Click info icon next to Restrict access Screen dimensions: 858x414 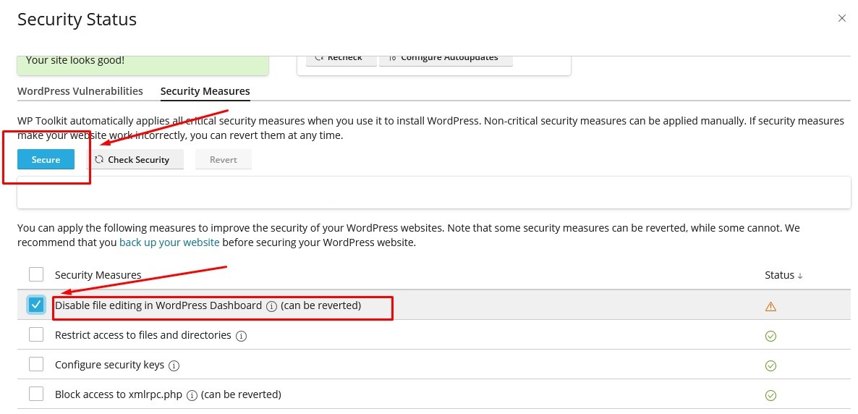[x=241, y=336]
